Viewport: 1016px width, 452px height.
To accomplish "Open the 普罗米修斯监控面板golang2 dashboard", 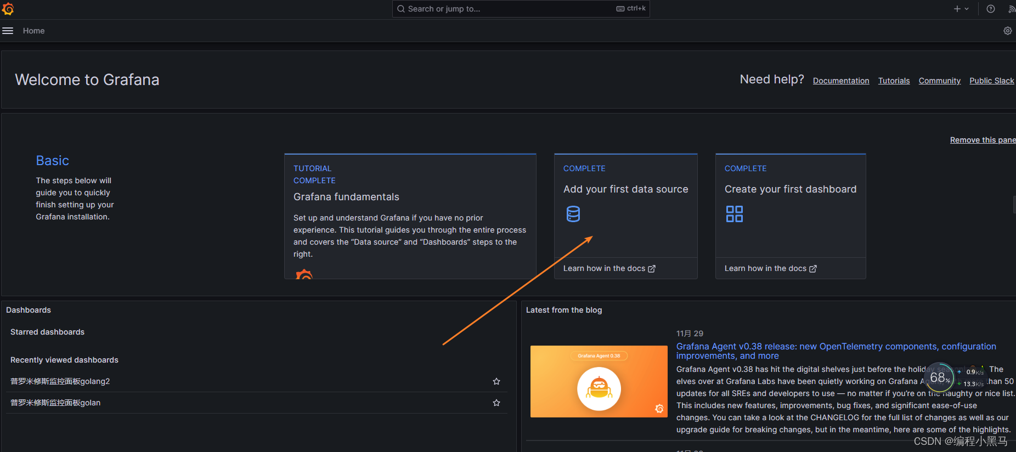I will coord(60,381).
